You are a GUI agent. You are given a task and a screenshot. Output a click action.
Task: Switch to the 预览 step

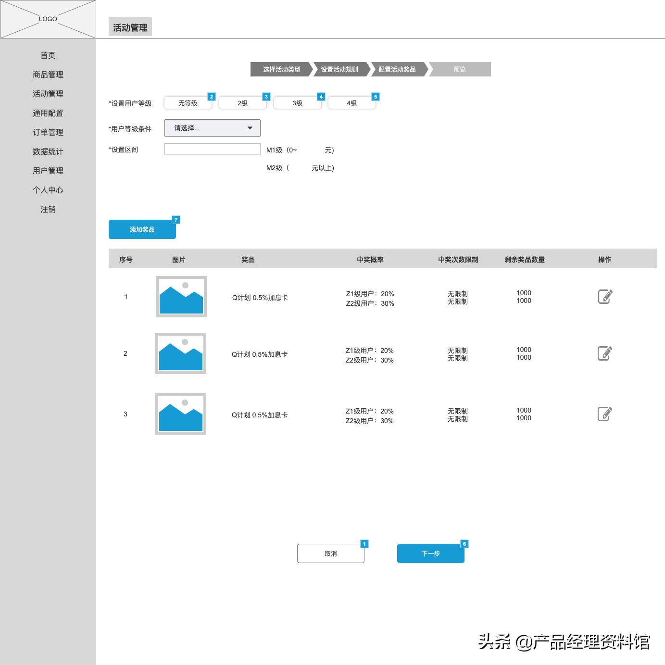click(x=459, y=69)
